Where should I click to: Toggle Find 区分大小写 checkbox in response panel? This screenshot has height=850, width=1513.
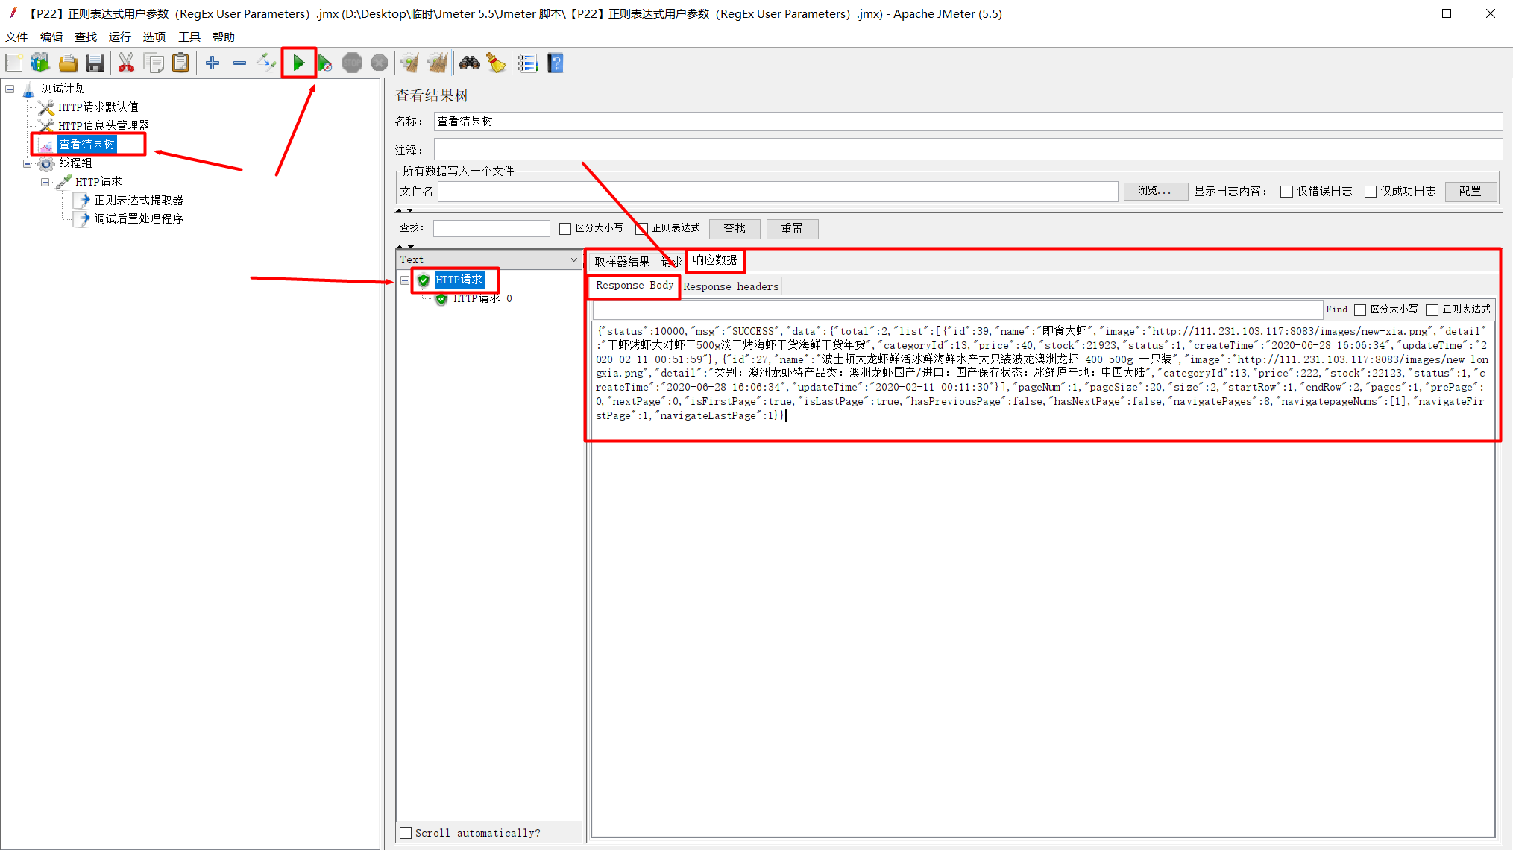pos(1360,309)
